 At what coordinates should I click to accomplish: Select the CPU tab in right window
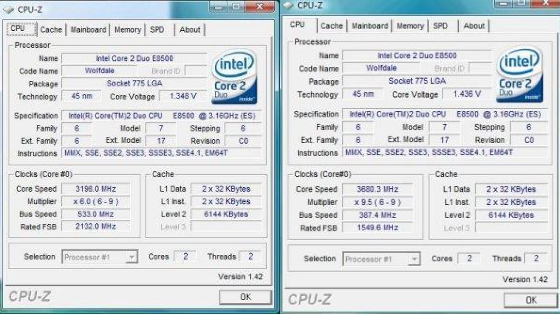pyautogui.click(x=297, y=25)
